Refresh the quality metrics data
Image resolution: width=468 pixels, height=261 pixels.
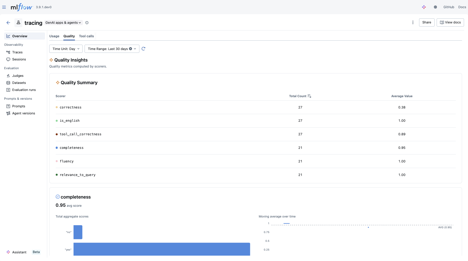click(143, 49)
